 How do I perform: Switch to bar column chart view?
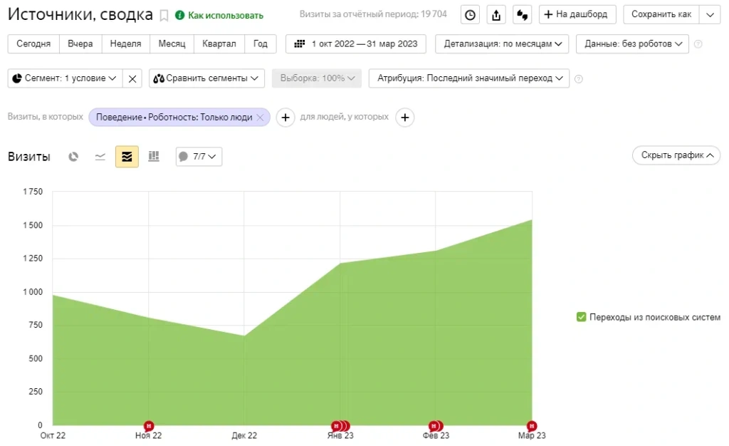coord(153,157)
